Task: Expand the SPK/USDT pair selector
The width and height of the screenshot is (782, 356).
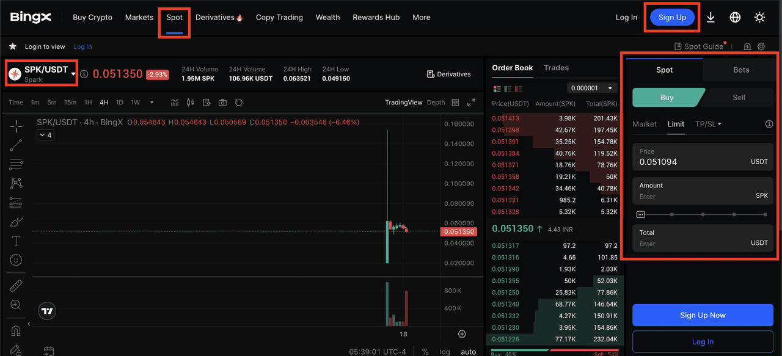Action: pos(73,74)
